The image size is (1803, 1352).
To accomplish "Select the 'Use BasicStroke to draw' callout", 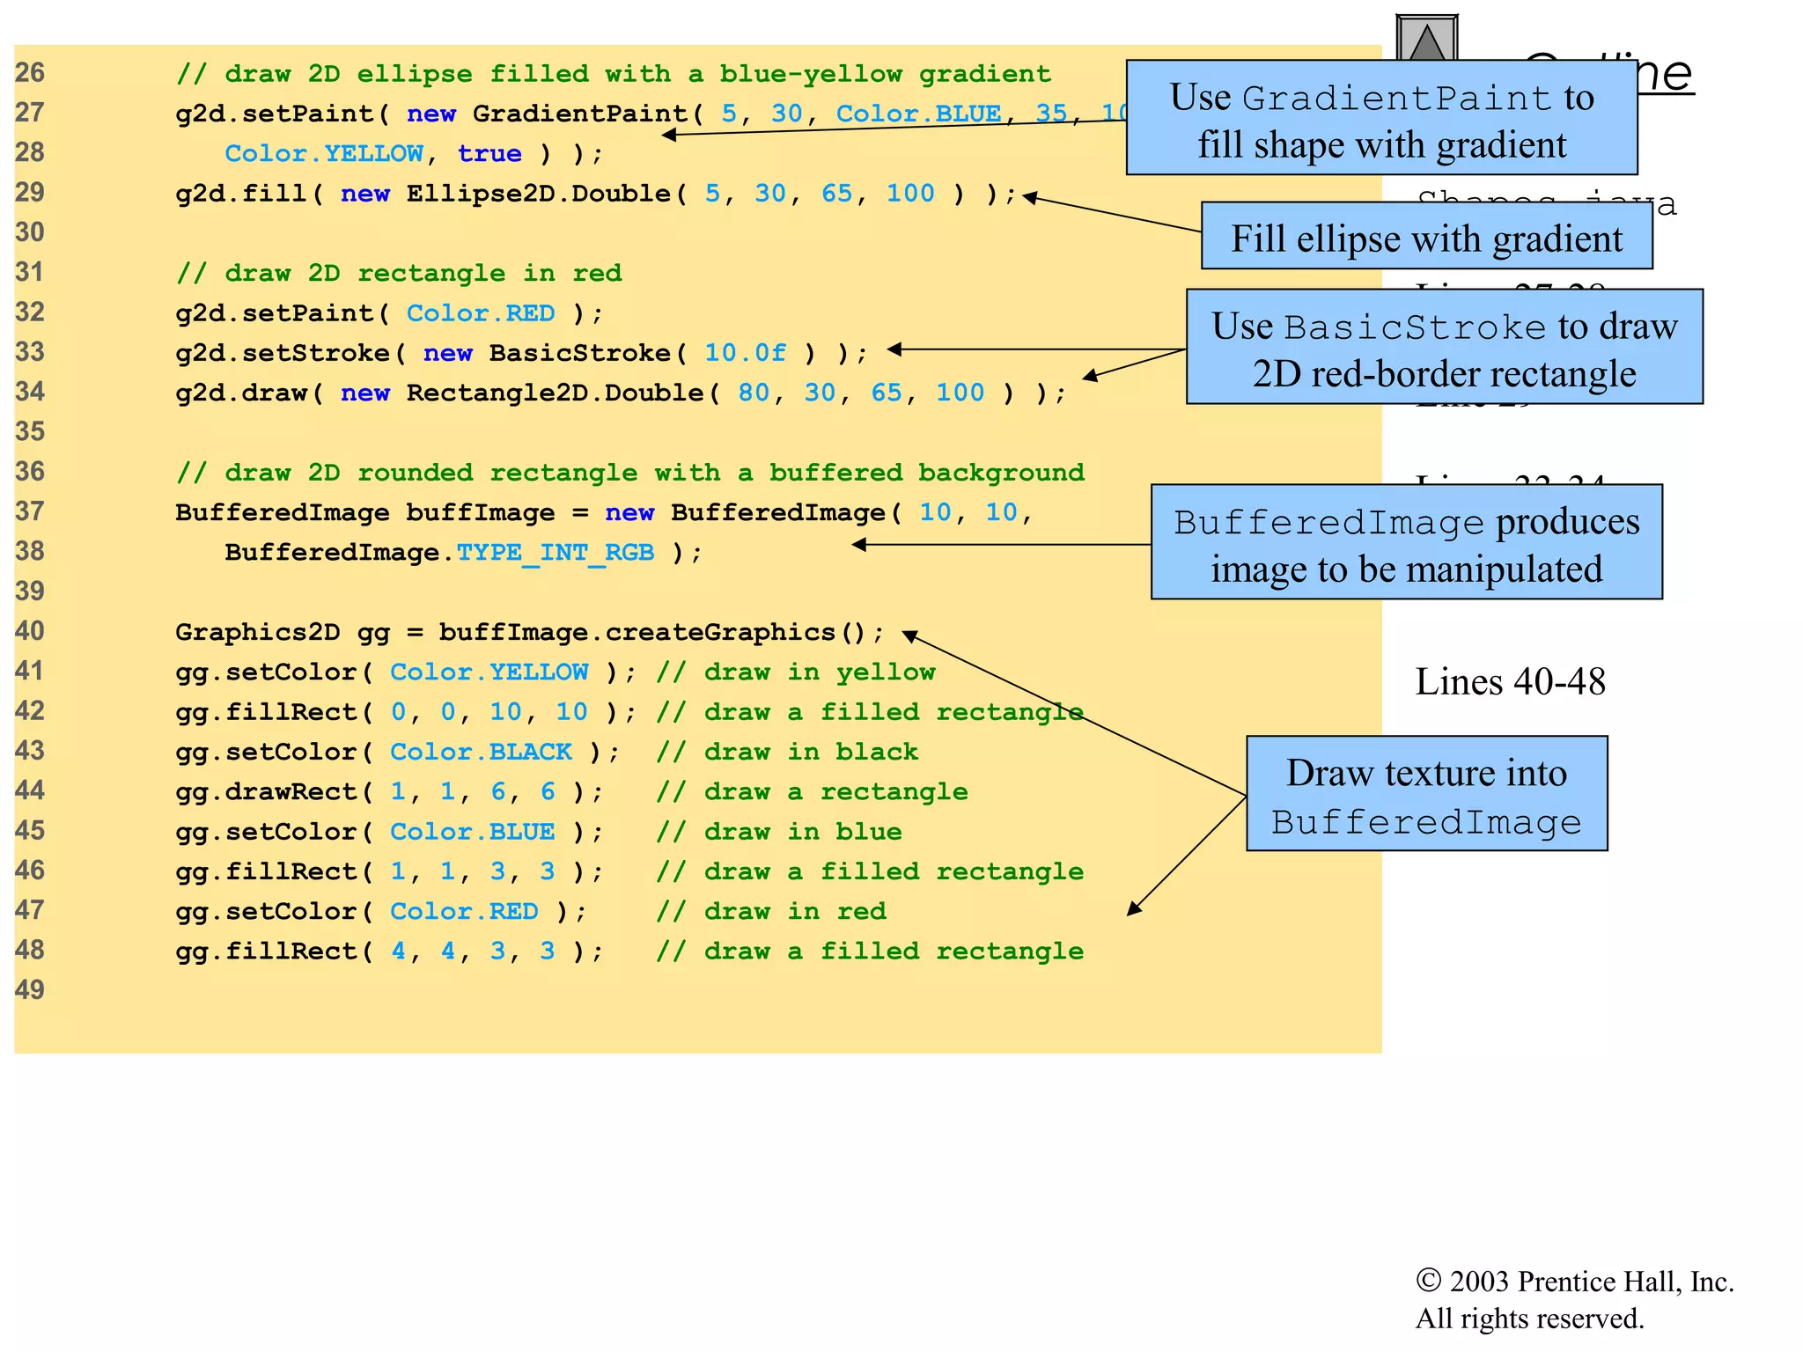I will 1444,348.
